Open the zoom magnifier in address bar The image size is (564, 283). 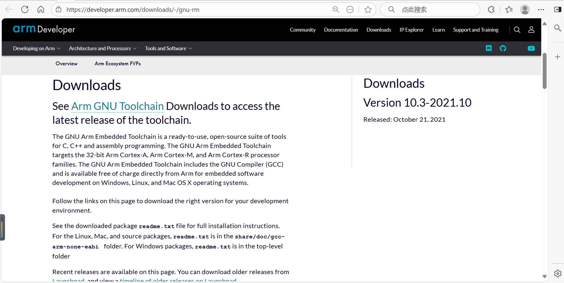coord(336,9)
